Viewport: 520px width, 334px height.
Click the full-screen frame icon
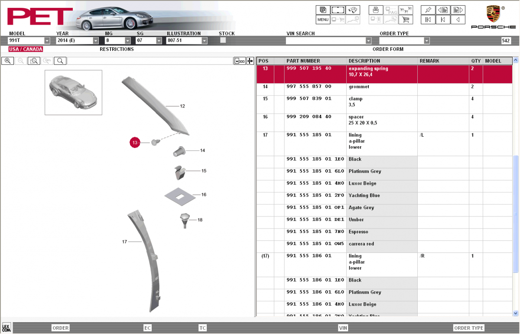tap(338, 10)
